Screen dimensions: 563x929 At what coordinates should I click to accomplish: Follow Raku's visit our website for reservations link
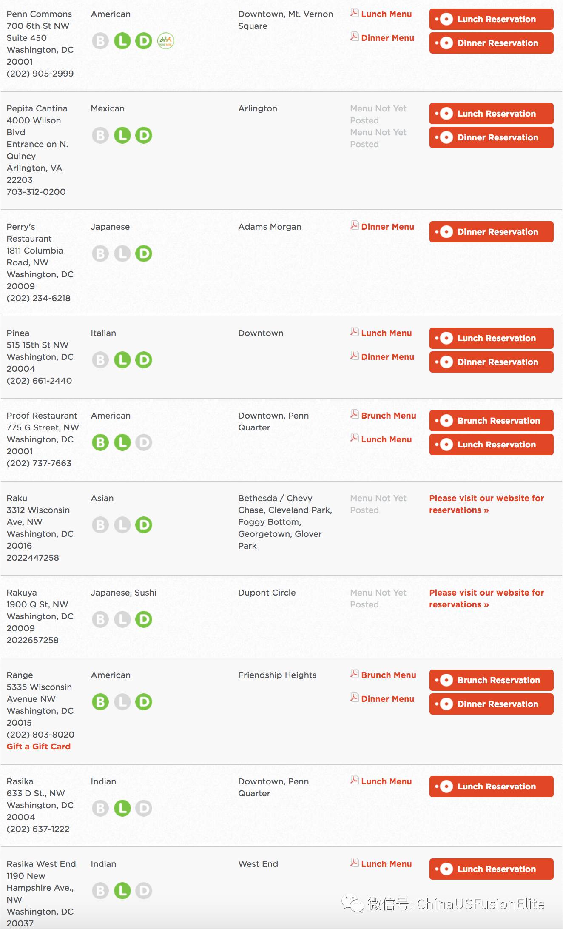coord(486,504)
